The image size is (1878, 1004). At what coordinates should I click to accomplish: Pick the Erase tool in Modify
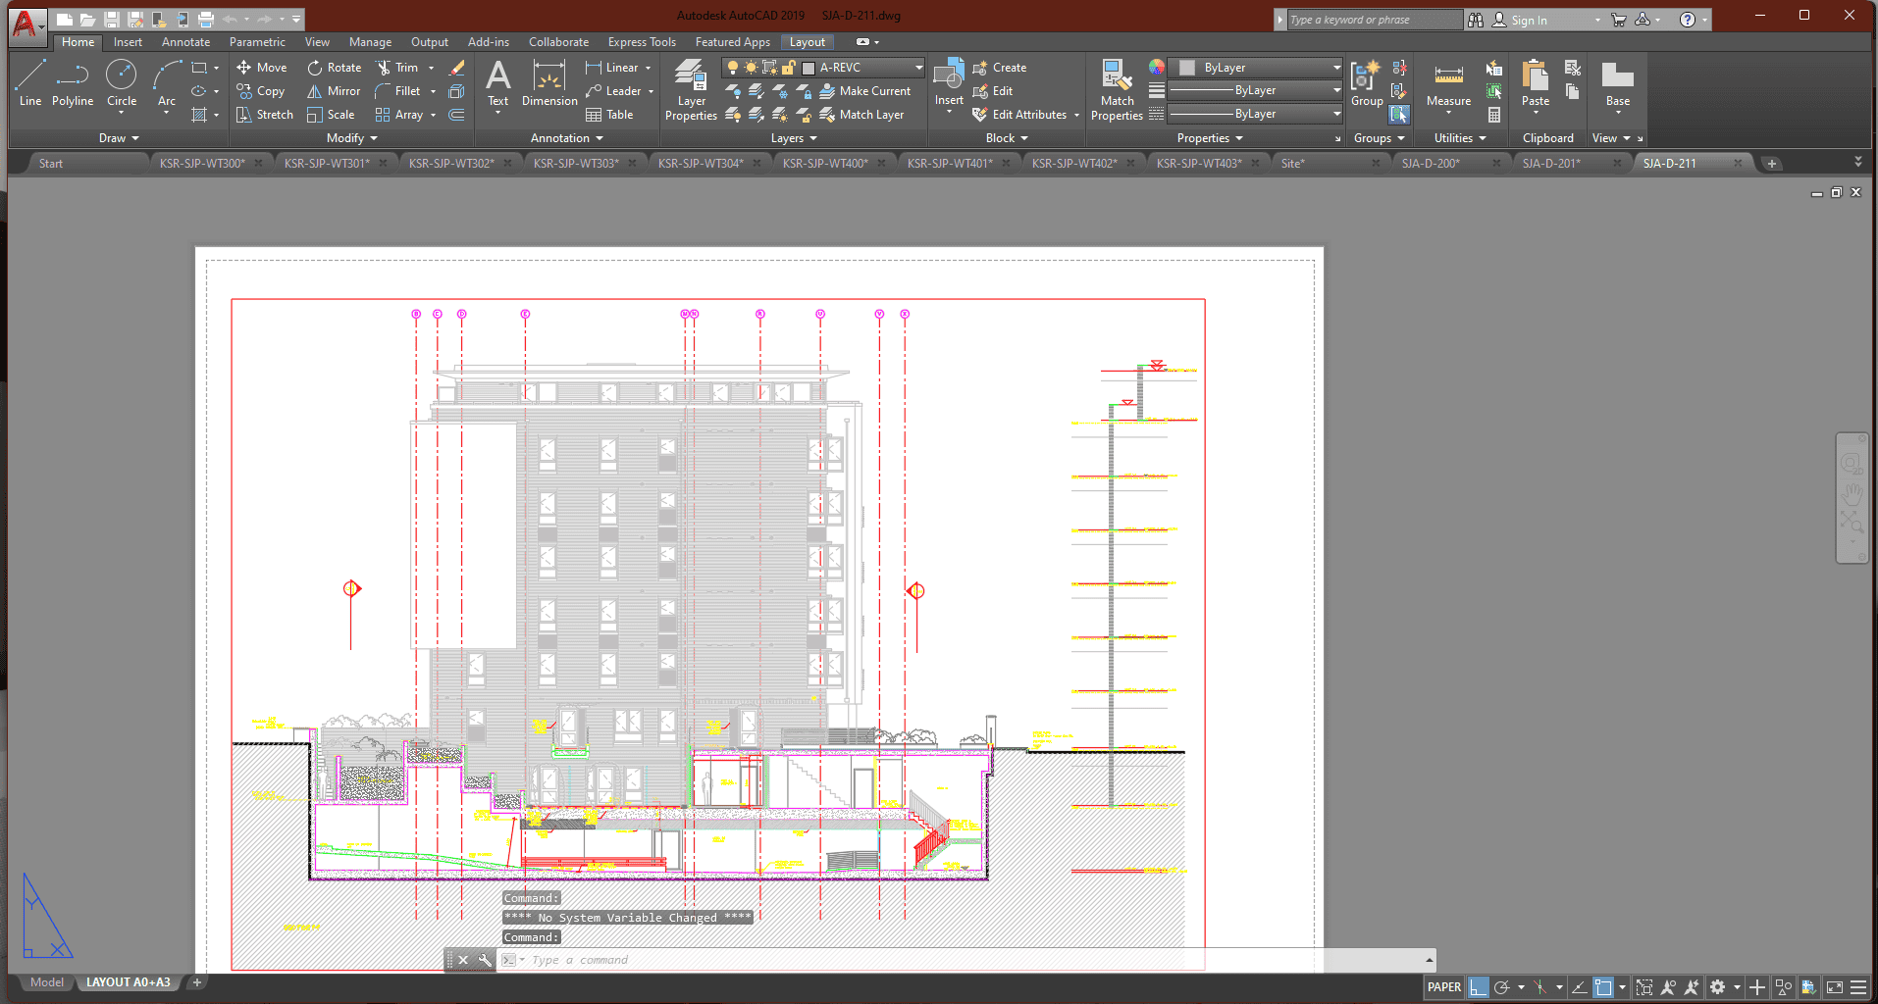456,68
